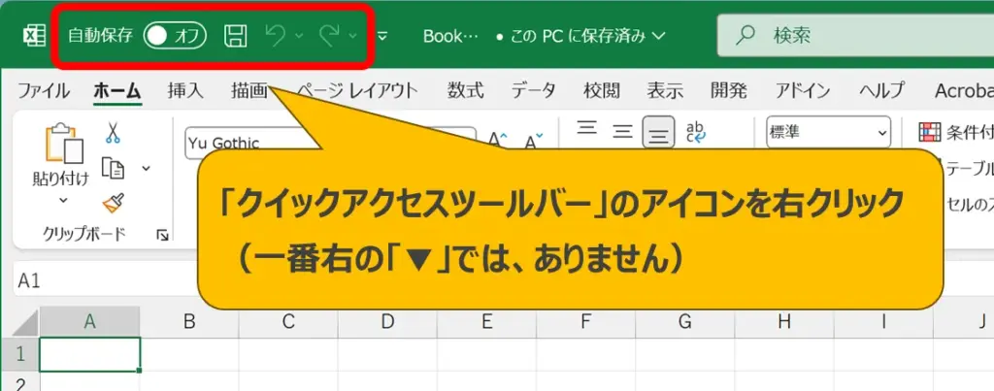
Task: Open the 標準 number format dropdown
Action: [x=828, y=131]
